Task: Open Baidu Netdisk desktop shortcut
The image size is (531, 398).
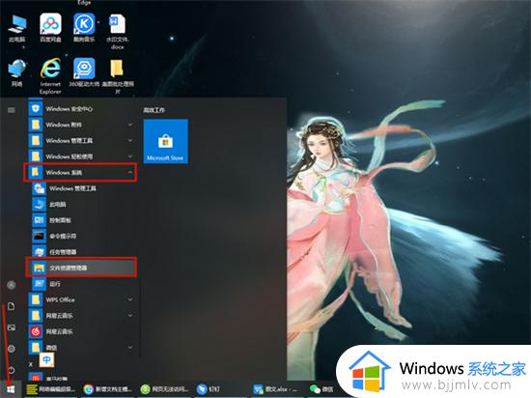Action: click(50, 28)
